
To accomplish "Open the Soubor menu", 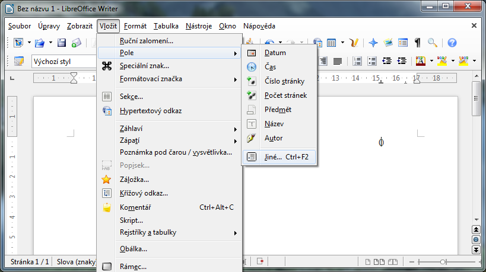I will 20,26.
